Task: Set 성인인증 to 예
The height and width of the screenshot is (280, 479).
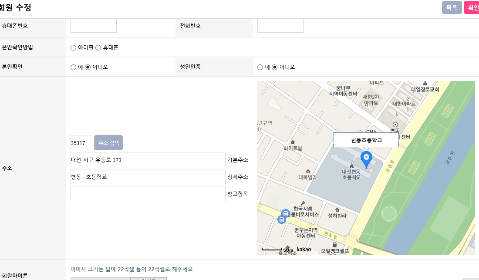Action: [x=260, y=67]
